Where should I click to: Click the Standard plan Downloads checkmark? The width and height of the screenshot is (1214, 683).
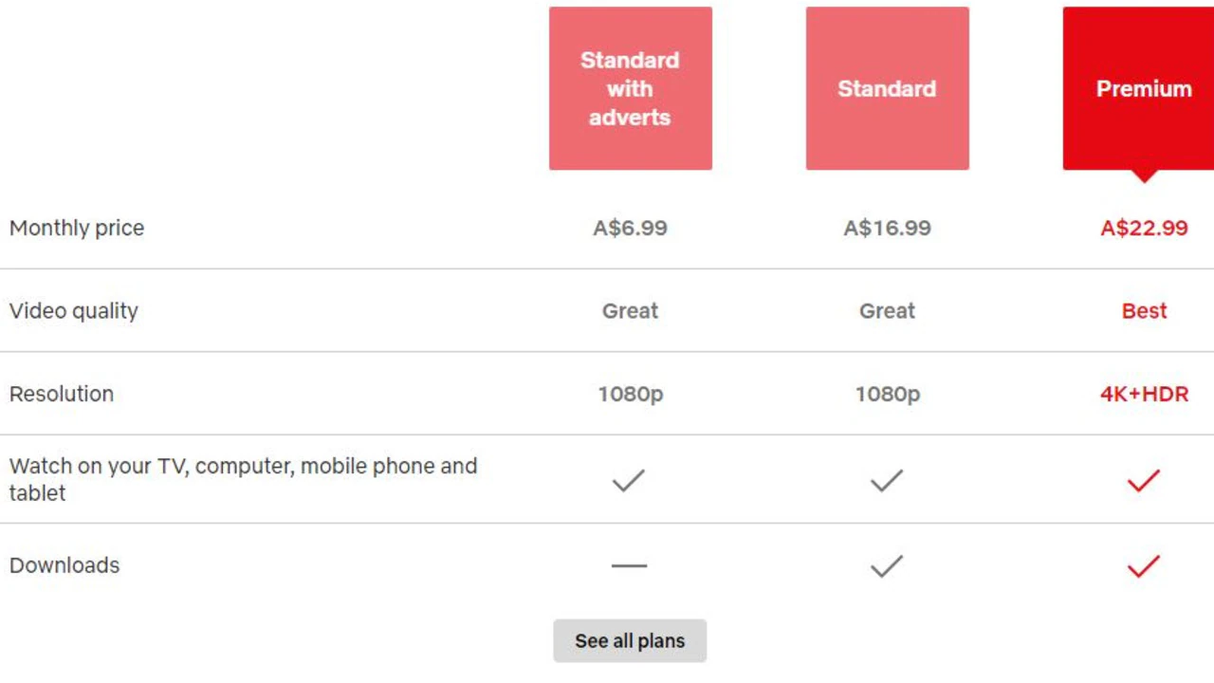[887, 565]
